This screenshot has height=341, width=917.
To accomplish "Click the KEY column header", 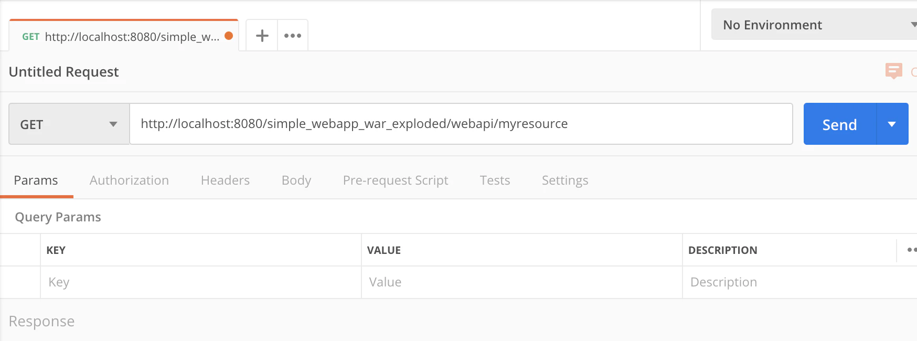I will (x=56, y=250).
